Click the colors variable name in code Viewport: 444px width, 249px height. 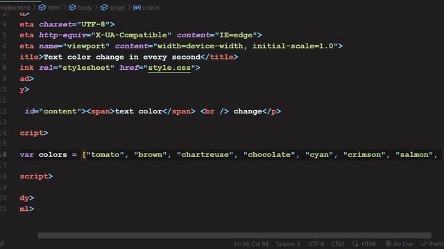coord(53,155)
